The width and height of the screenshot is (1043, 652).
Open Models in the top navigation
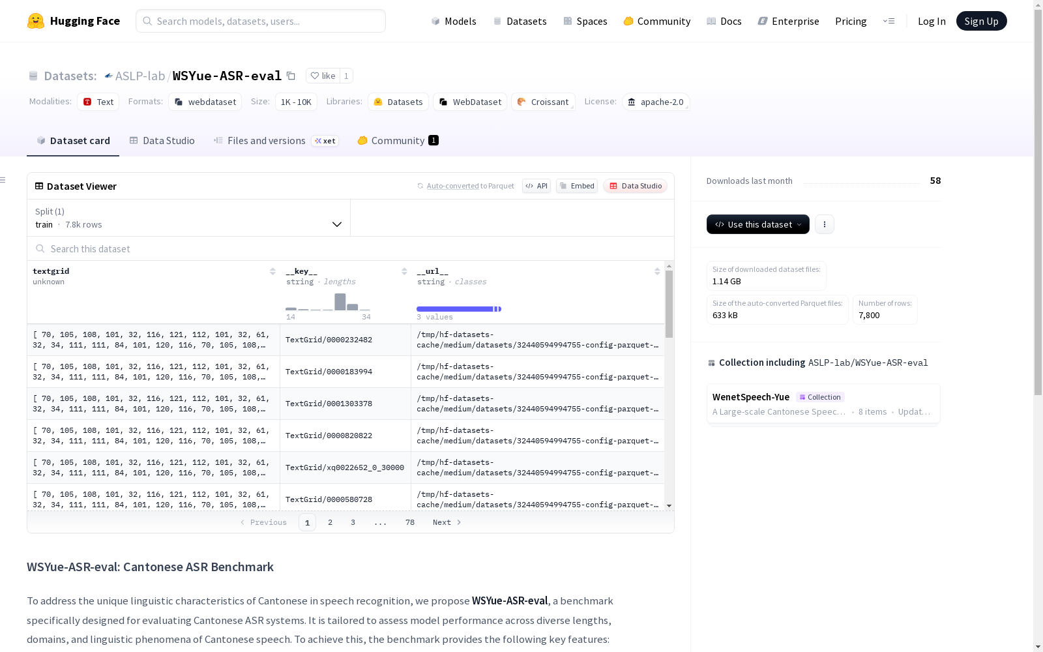[x=454, y=21]
